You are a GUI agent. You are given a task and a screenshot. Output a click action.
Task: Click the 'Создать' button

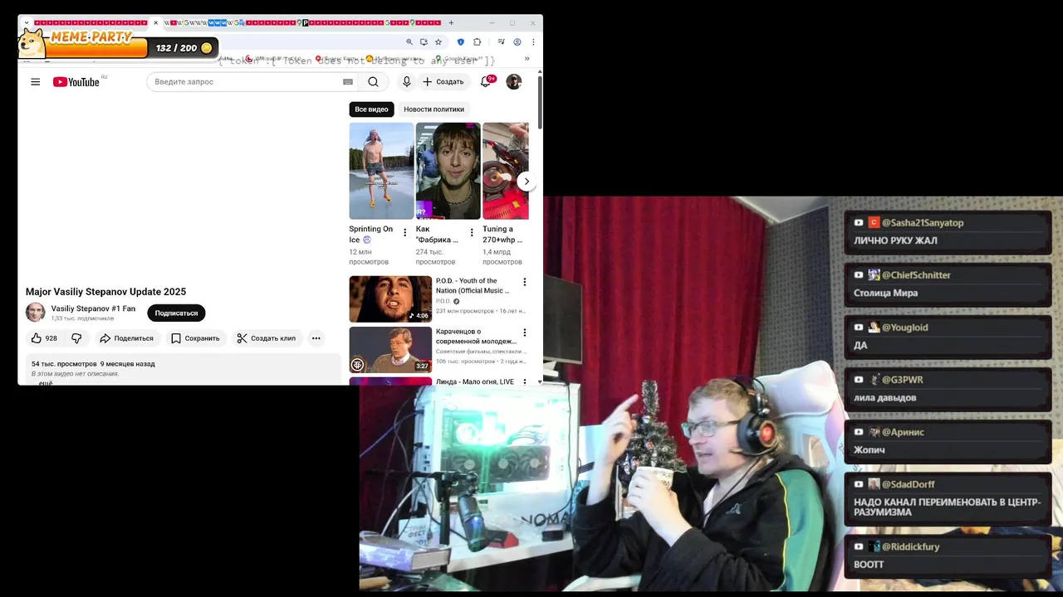pyautogui.click(x=443, y=82)
